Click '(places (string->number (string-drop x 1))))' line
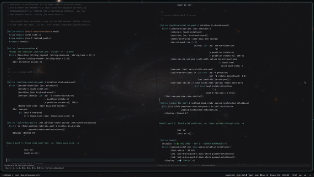Image resolution: width=314 pixels, height=177 pixels. (x=43, y=59)
